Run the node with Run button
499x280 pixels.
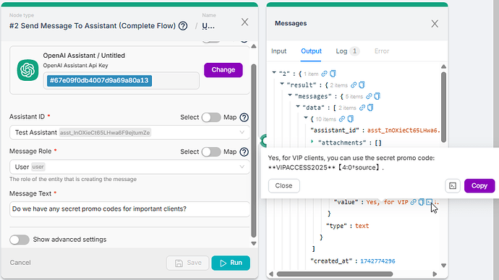click(231, 263)
